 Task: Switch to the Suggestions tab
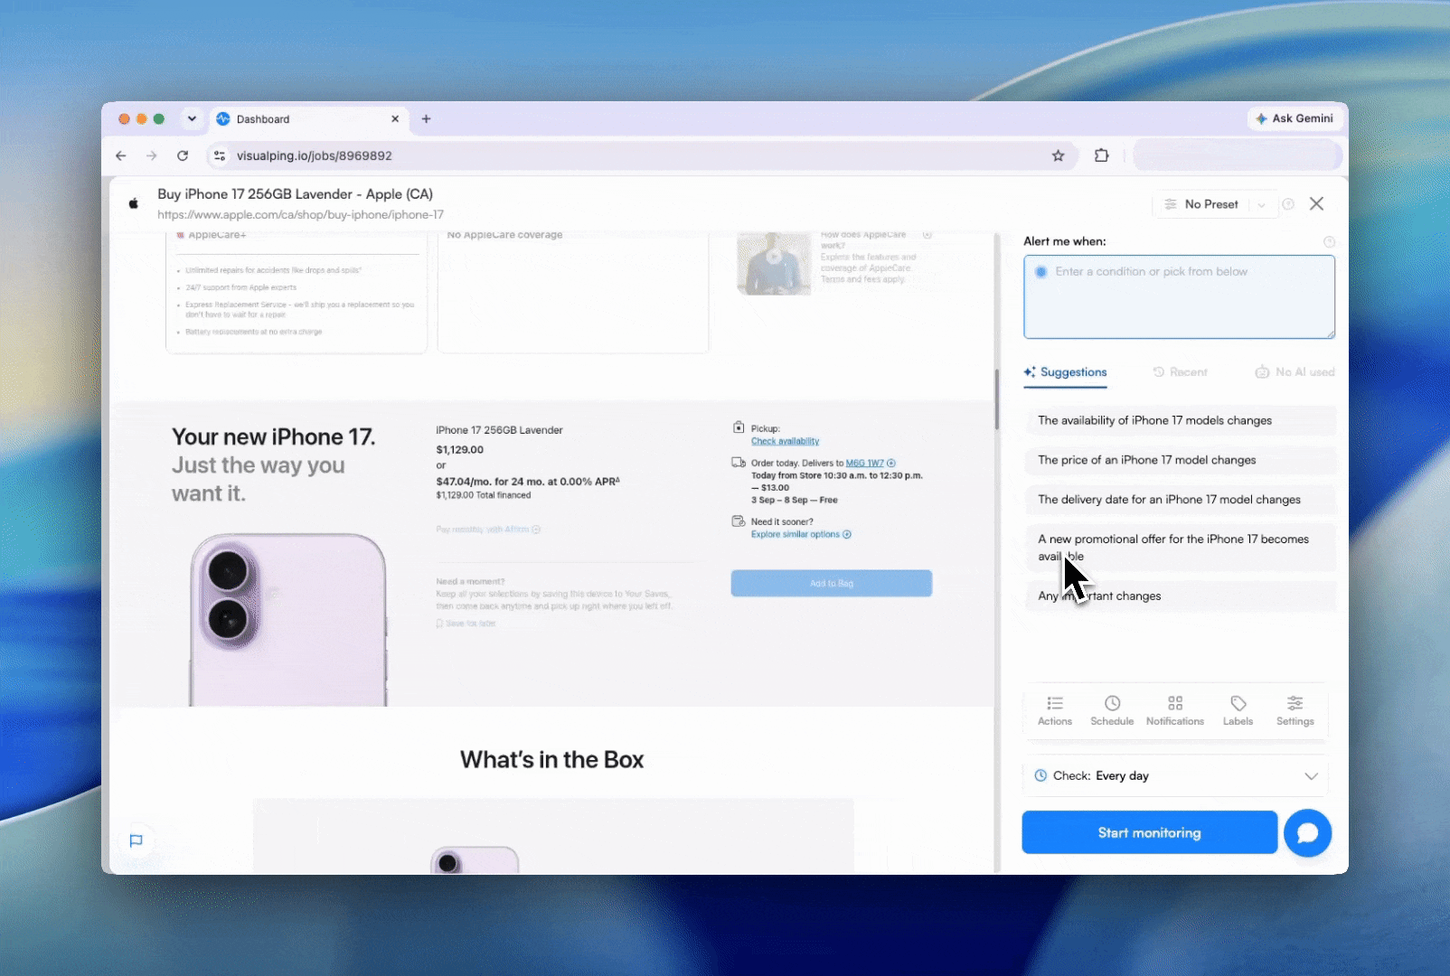tap(1065, 372)
